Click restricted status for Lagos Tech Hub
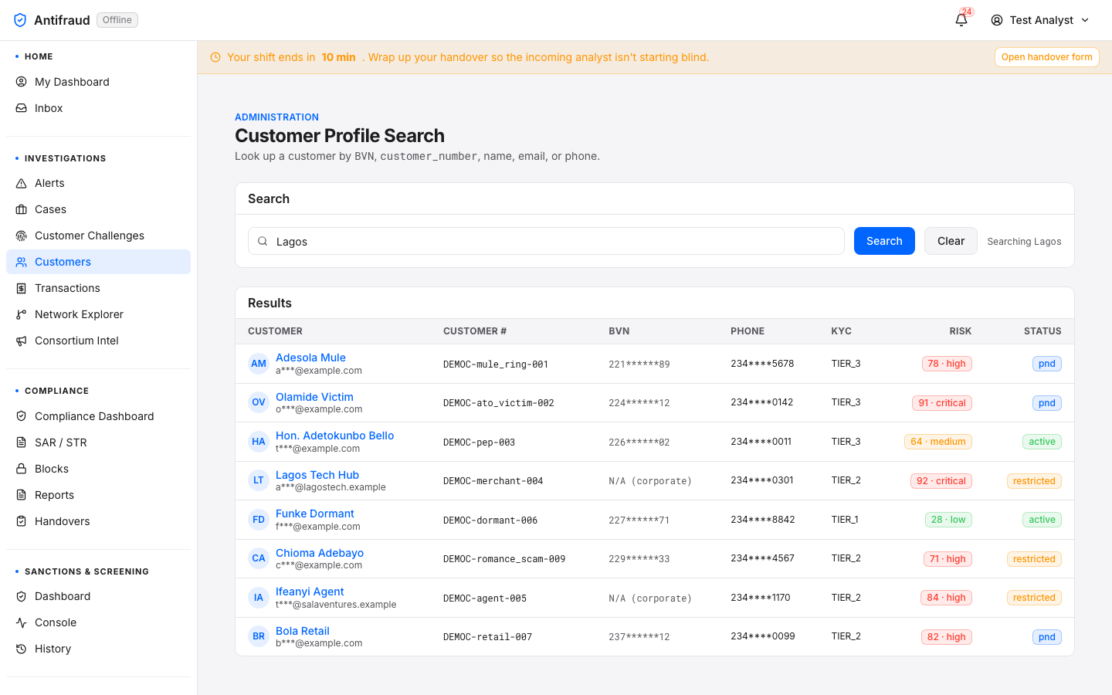1112x695 pixels. (x=1034, y=481)
